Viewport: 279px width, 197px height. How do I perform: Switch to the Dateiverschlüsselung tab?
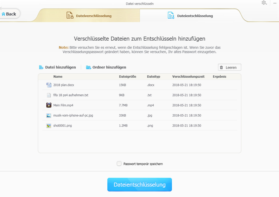(x=89, y=16)
